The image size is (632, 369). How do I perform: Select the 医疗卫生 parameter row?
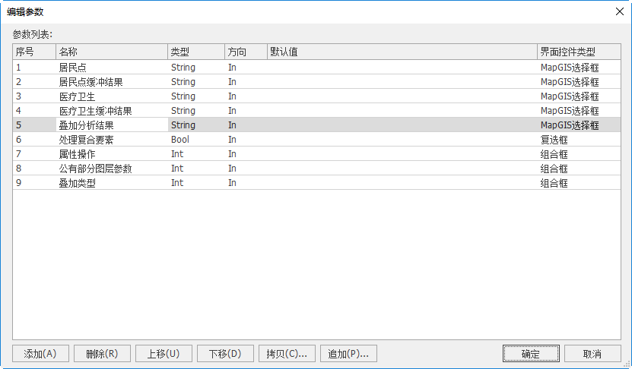(x=77, y=96)
